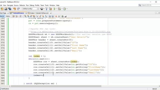The image size is (160, 90).
Task: Expand the Debug Project dropdown arrow
Action: coord(62,9)
